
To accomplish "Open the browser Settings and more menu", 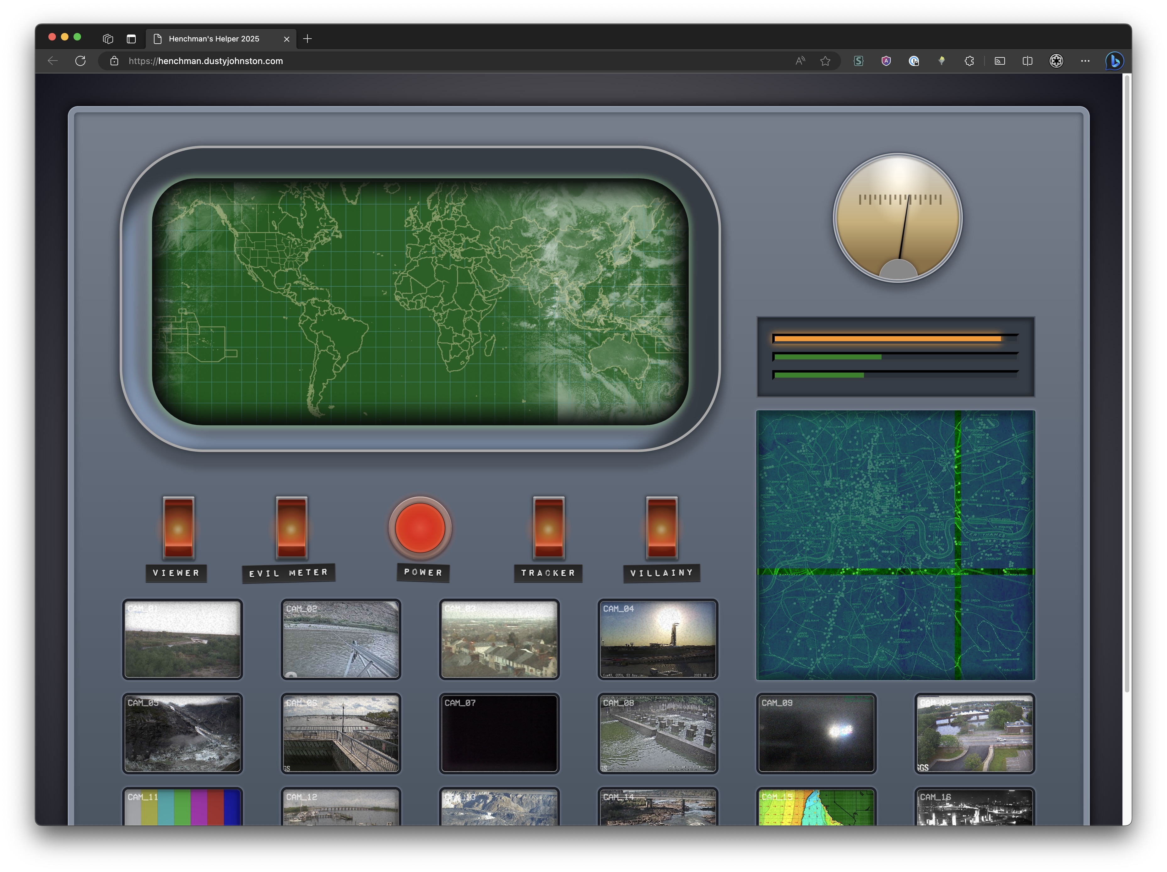I will pyautogui.click(x=1085, y=61).
